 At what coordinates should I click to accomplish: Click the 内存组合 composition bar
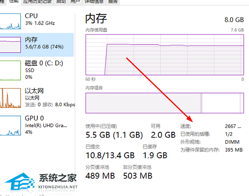[x=165, y=103]
